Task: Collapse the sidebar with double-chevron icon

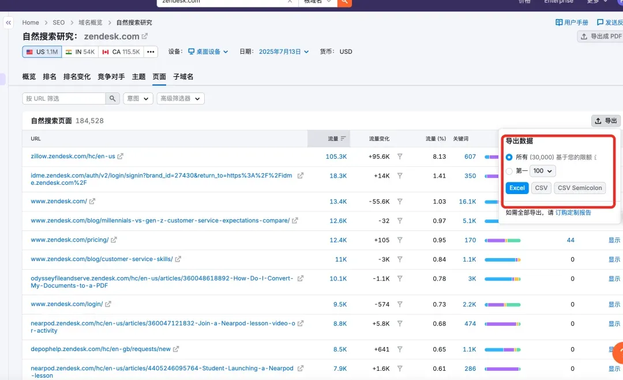Action: [8, 23]
